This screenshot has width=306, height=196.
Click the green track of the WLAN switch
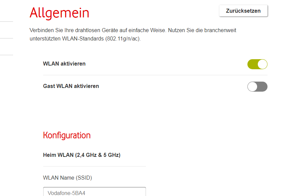pyautogui.click(x=252, y=64)
